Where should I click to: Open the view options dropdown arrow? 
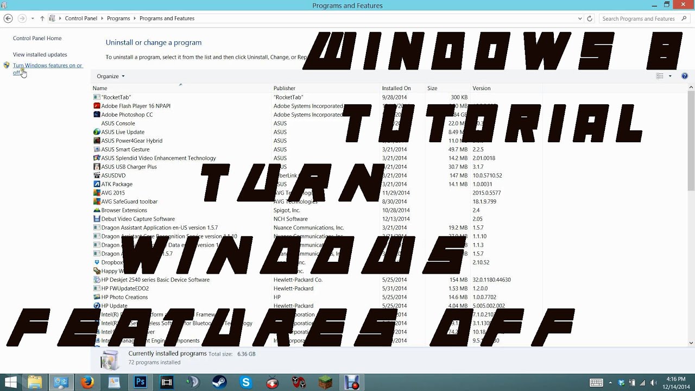coord(670,76)
